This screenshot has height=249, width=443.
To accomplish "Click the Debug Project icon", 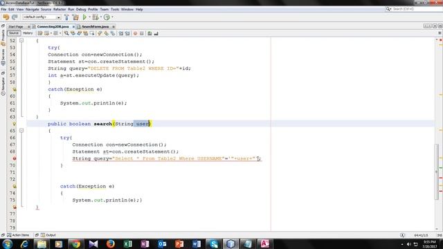I will point(96,17).
